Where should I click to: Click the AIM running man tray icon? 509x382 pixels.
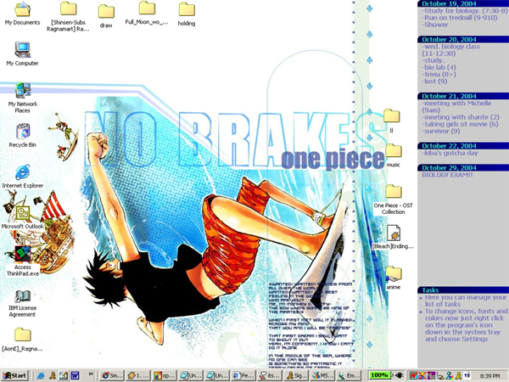pos(458,376)
